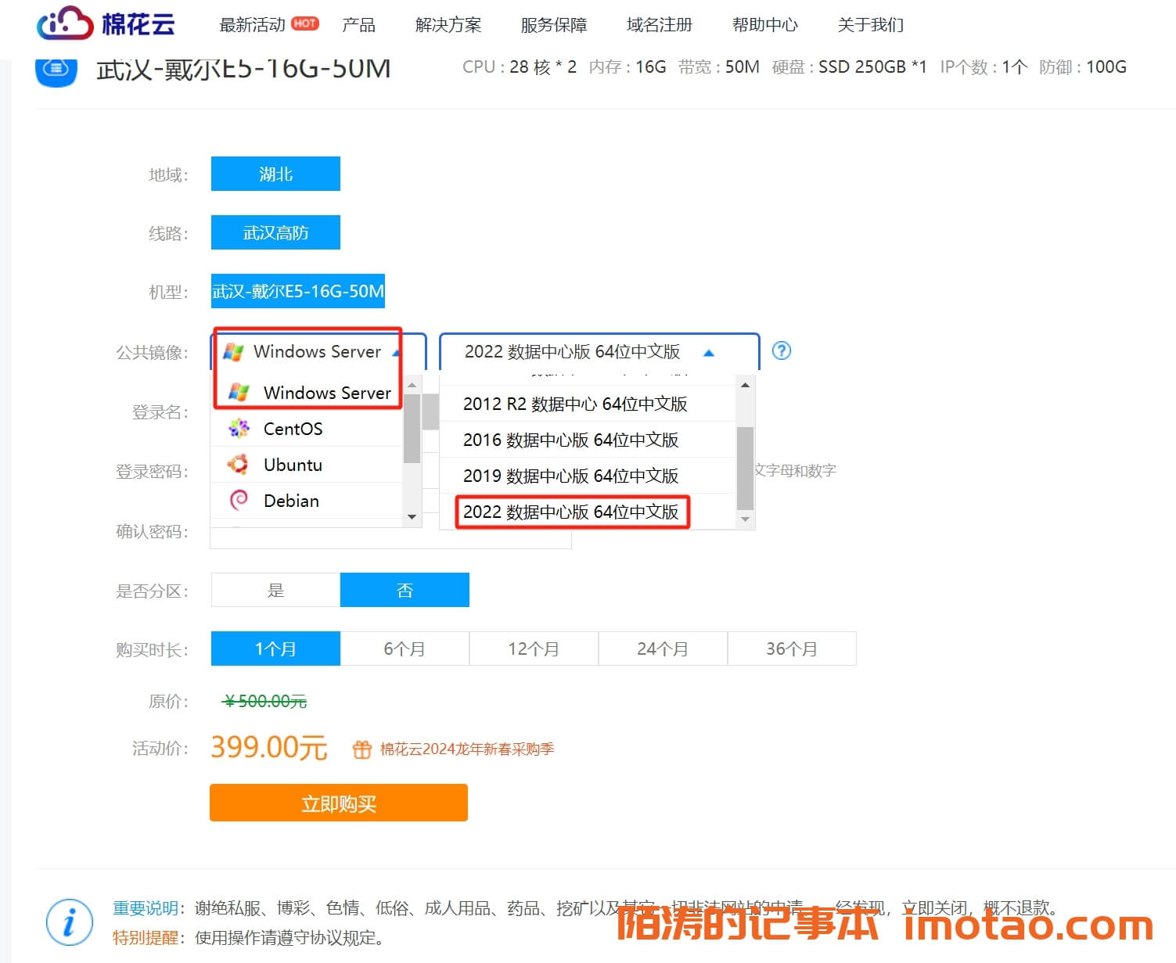Choose Windows Server from OS list
The image size is (1176, 963).
307,393
